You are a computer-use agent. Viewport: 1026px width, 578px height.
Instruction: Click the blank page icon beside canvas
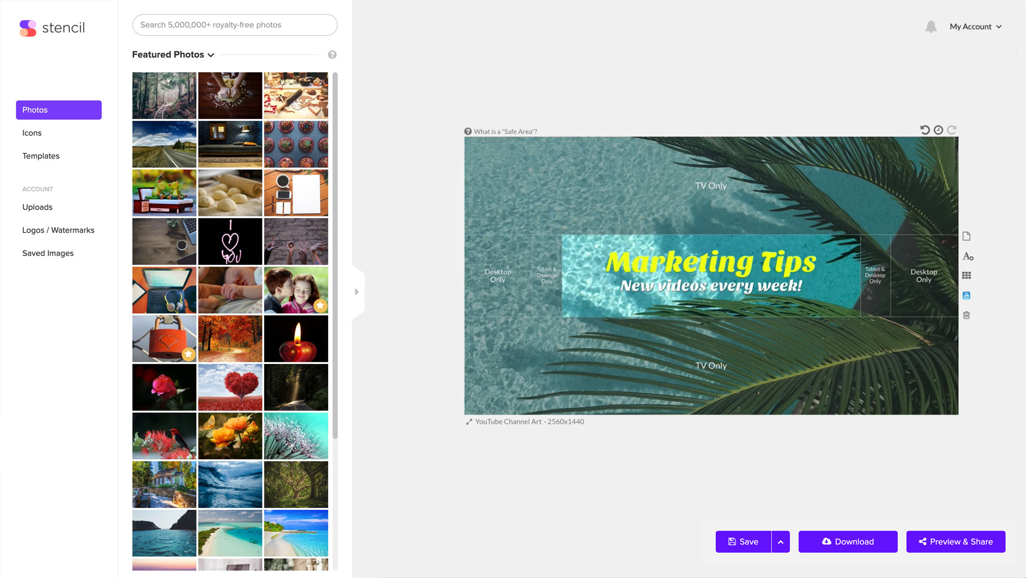point(967,236)
